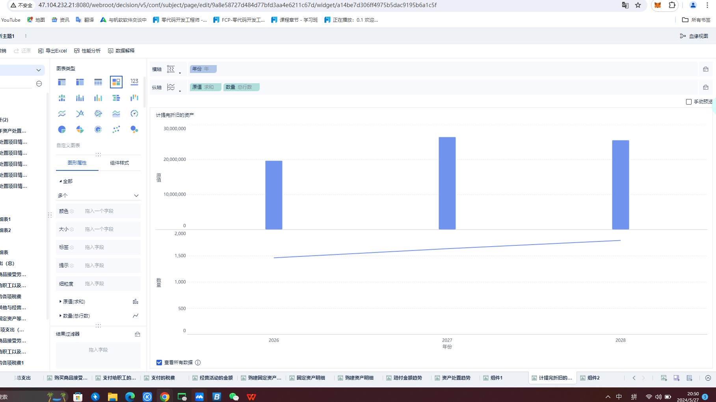Switch to the 组件样式 tab

(119, 163)
